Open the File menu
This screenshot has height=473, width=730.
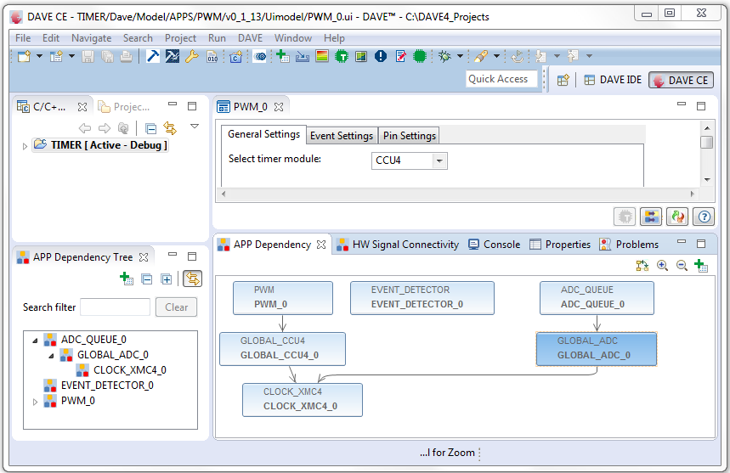click(23, 38)
